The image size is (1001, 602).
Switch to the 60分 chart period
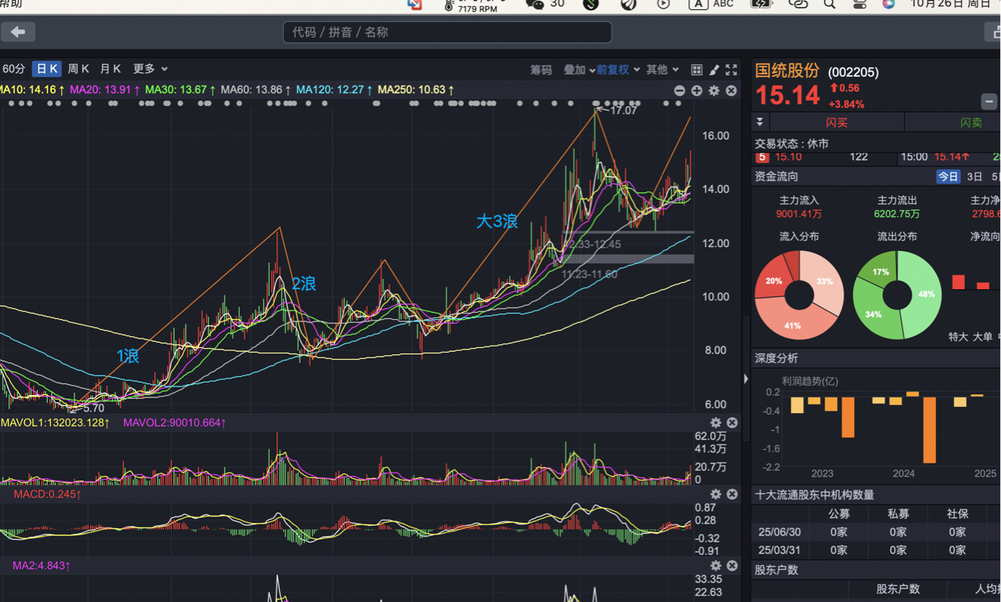[x=13, y=69]
